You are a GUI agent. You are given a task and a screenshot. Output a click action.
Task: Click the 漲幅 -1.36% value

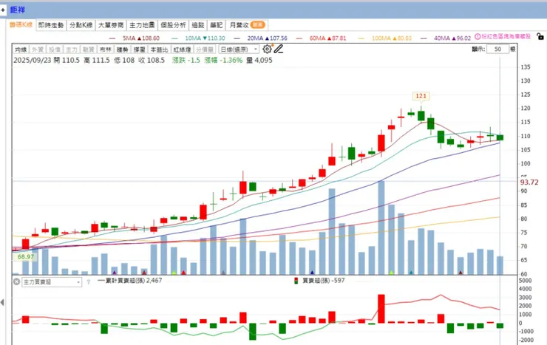[223, 60]
